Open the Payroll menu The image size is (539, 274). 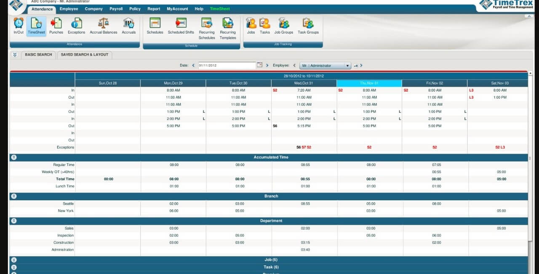116,9
